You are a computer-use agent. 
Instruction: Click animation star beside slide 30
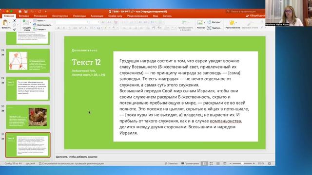(x=3, y=111)
